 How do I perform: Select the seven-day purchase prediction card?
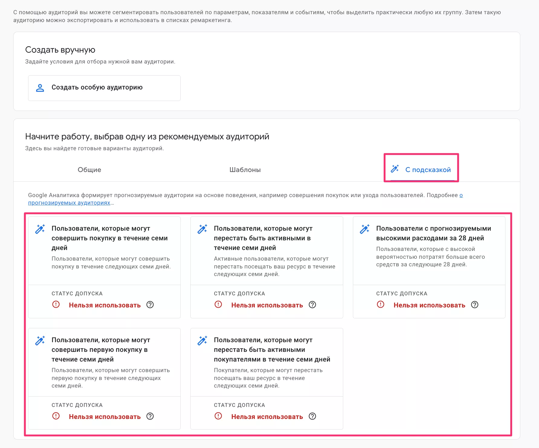[104, 251]
